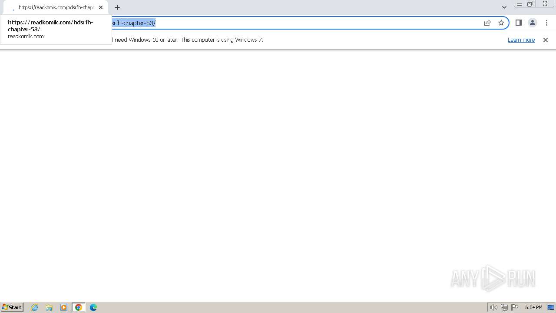Viewport: 556px width, 313px height.
Task: Restore down the Chrome window
Action: [530, 4]
